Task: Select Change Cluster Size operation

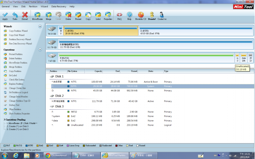Action: click(x=17, y=88)
